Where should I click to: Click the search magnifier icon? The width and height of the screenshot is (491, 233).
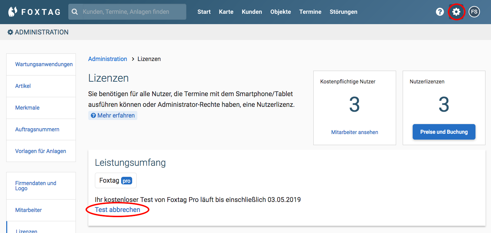(75, 12)
